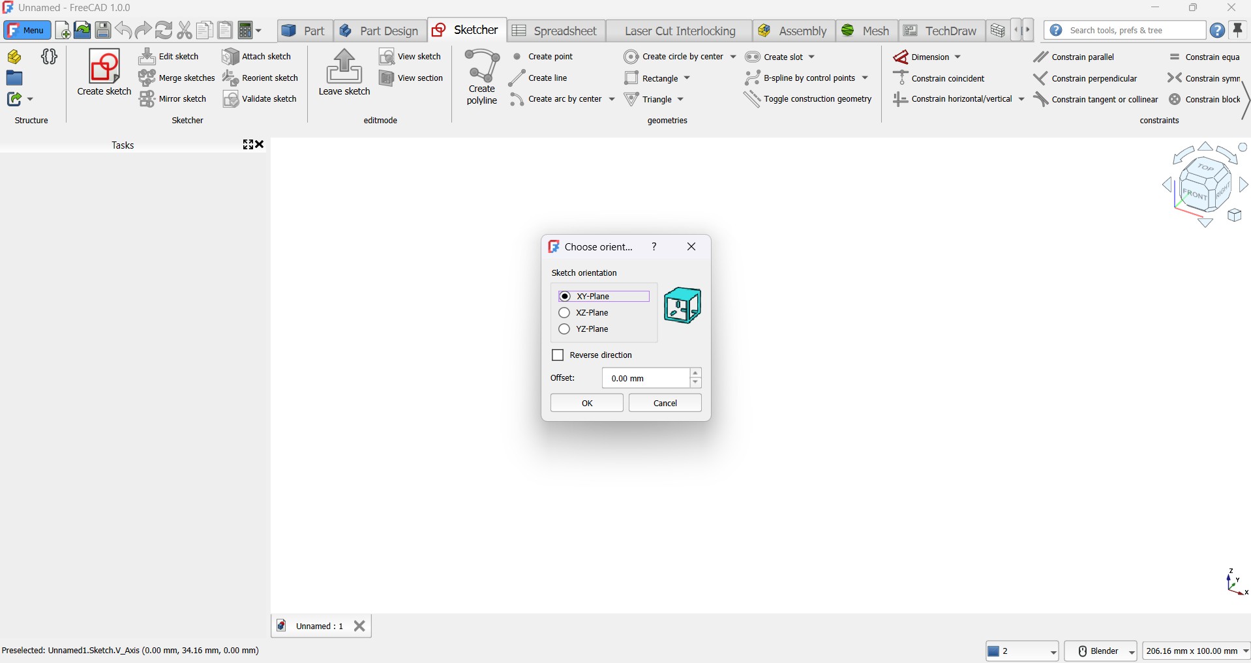Image resolution: width=1251 pixels, height=663 pixels.
Task: Click View section tool
Action: [412, 78]
